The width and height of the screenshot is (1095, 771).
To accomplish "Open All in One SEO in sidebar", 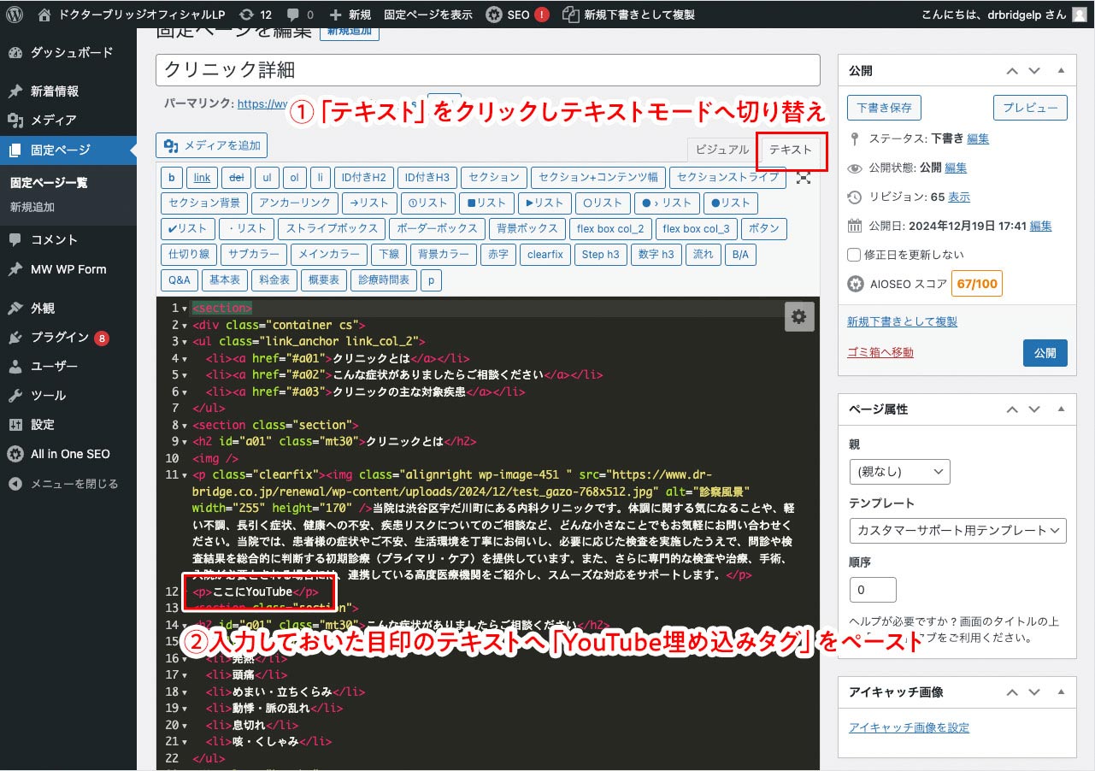I will click(68, 454).
